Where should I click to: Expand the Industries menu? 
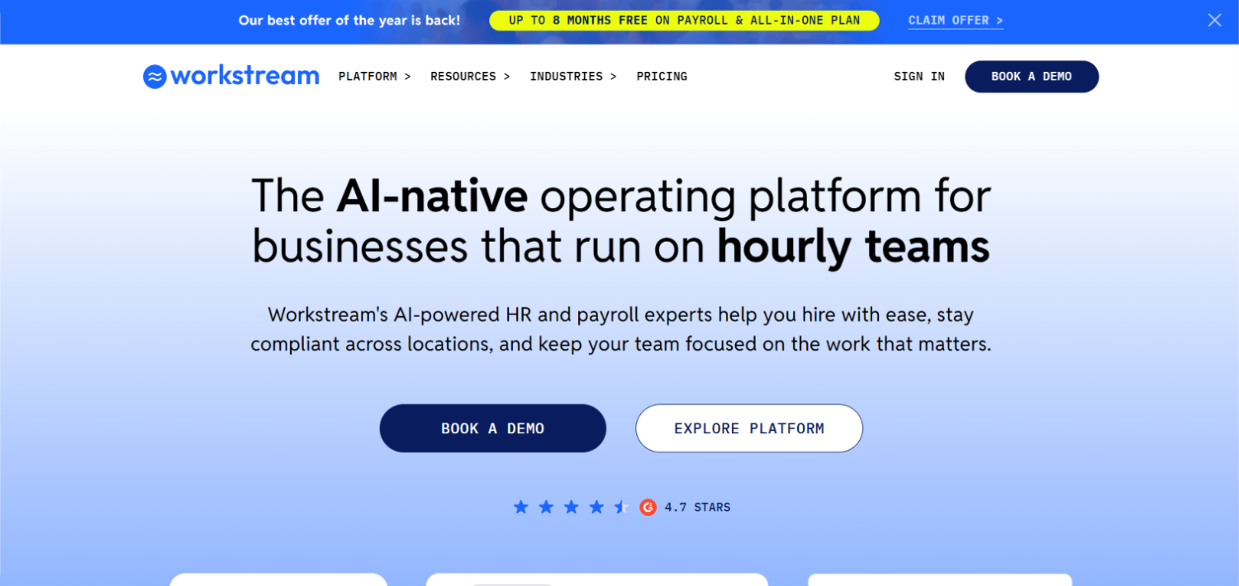(x=573, y=76)
